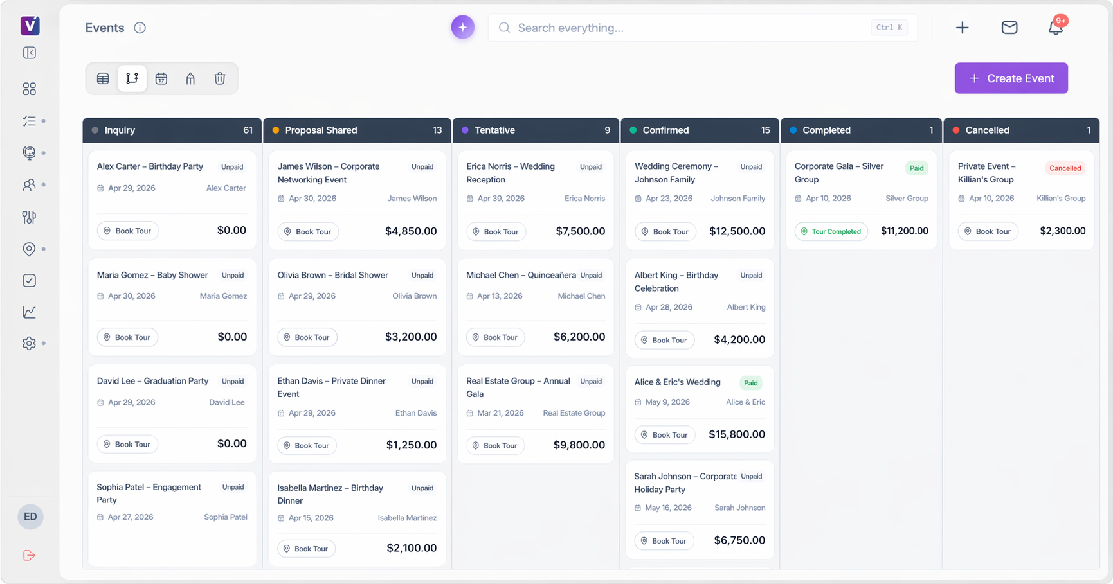
Task: Click the Cancelled badge on Private Event card
Action: pos(1065,168)
